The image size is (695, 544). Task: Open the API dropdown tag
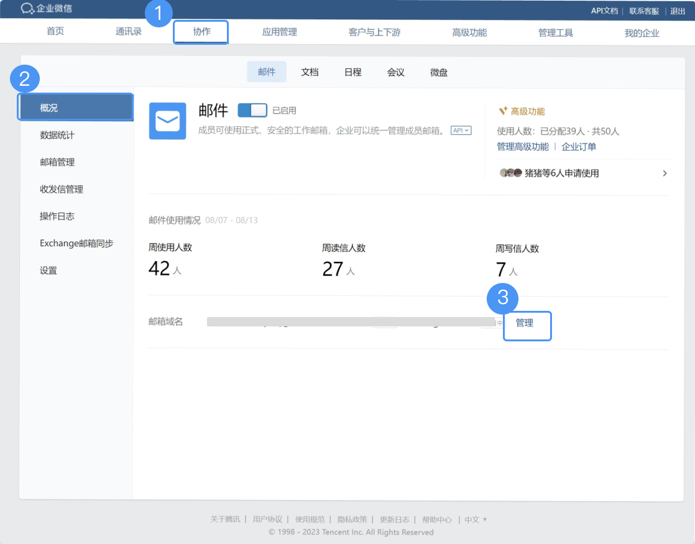coord(461,131)
